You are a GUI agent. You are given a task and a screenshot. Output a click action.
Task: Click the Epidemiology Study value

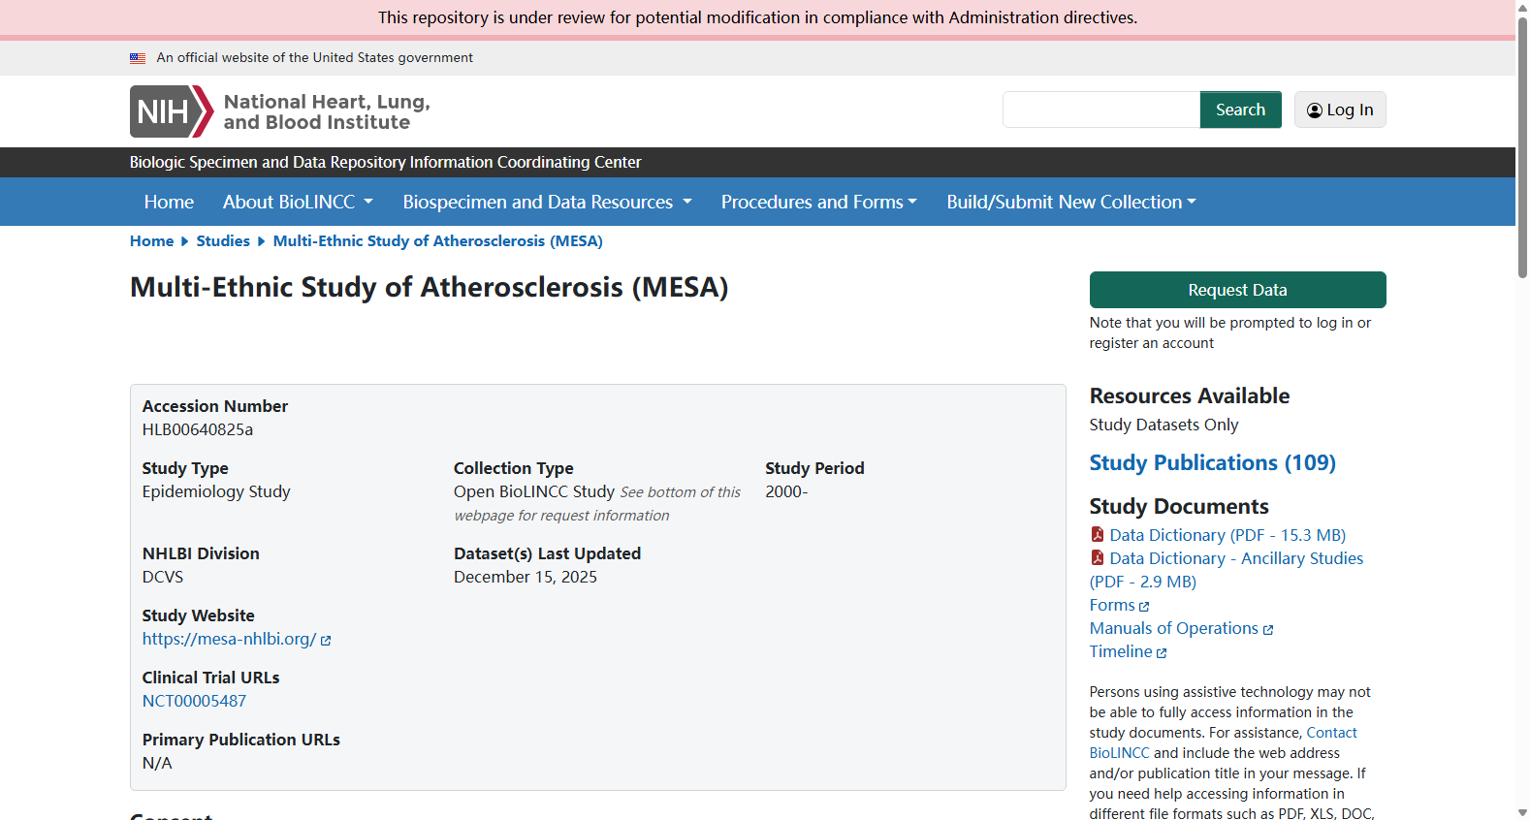tap(216, 491)
